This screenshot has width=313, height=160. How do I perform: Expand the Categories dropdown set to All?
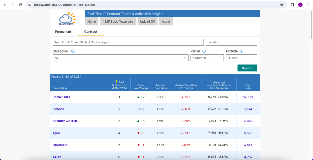click(x=120, y=58)
